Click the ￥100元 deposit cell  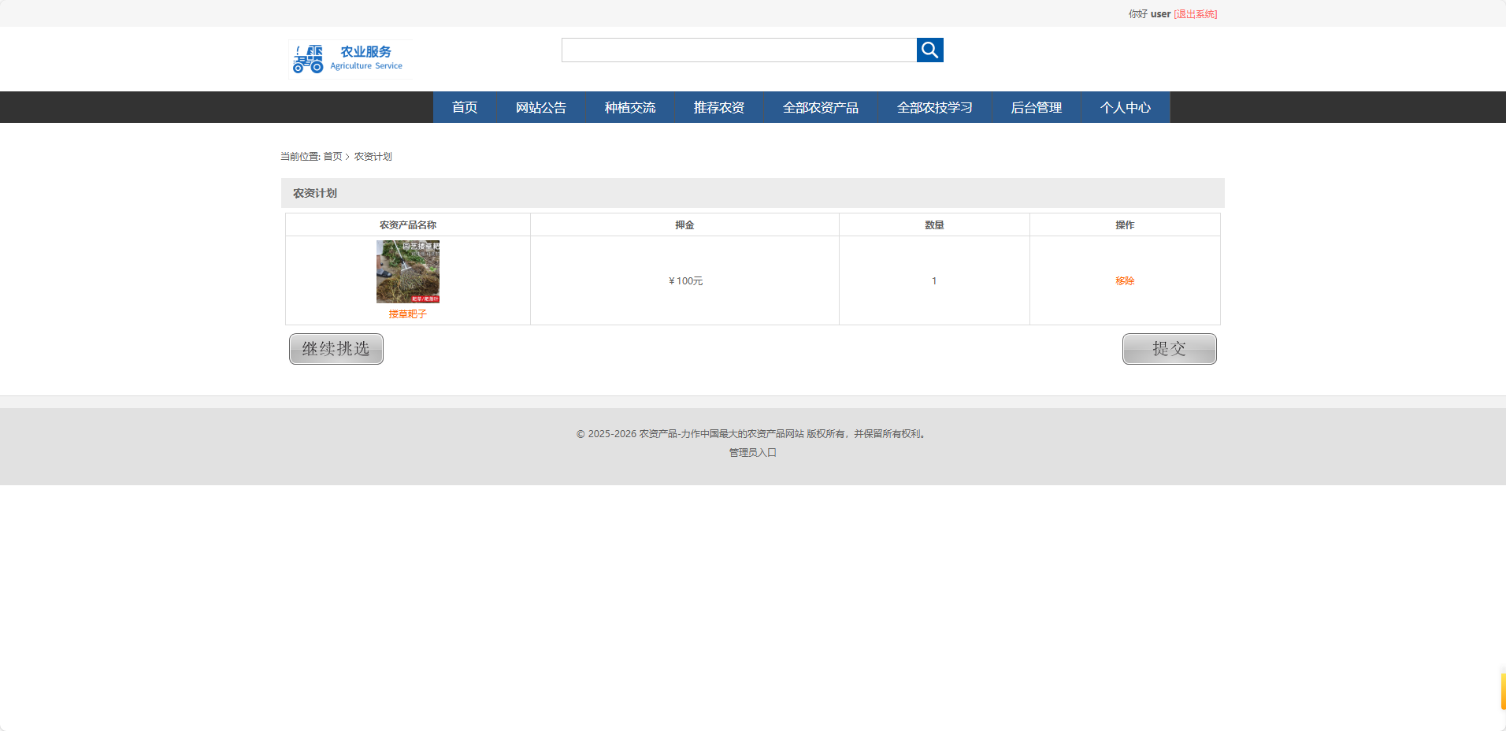coord(685,281)
